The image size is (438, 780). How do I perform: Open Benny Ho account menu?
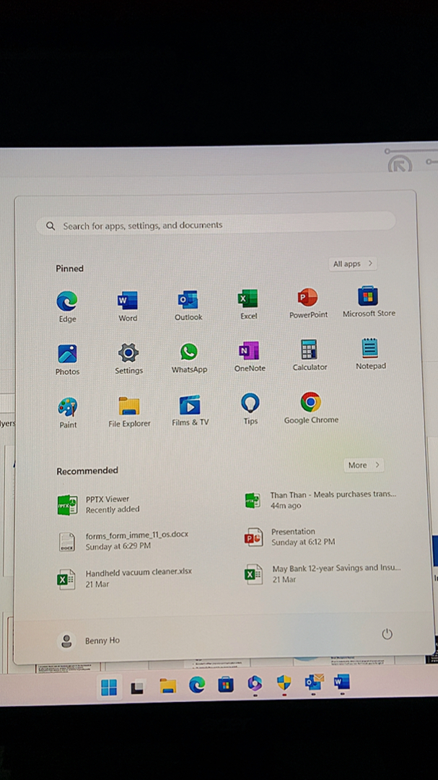pos(89,641)
